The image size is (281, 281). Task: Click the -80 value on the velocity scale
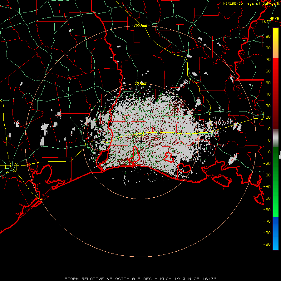pos(267,233)
